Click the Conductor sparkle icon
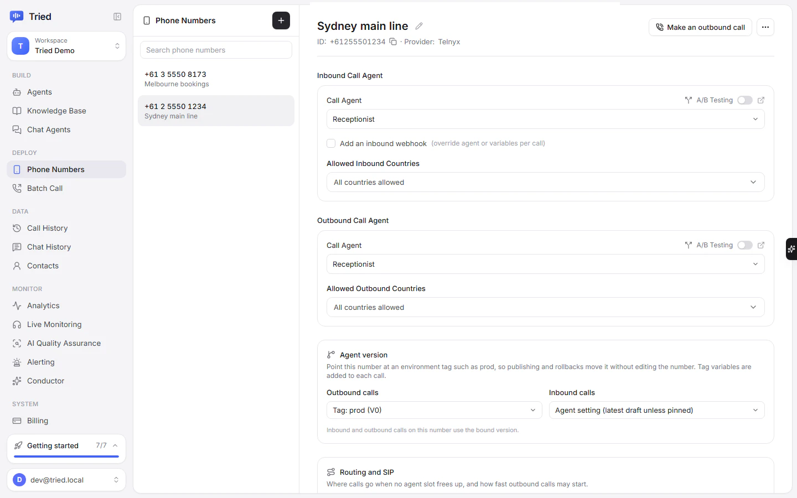The height and width of the screenshot is (498, 797). (x=17, y=381)
